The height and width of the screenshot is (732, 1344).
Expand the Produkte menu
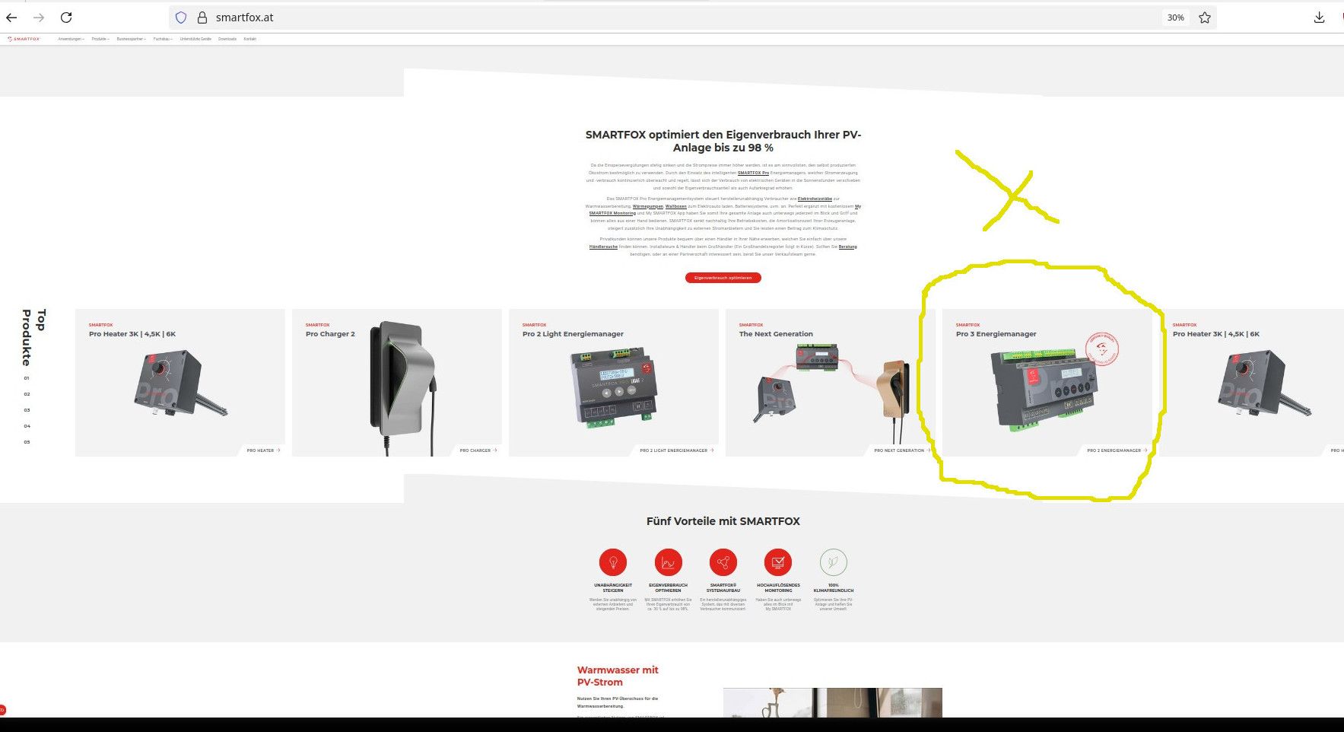pyautogui.click(x=100, y=39)
